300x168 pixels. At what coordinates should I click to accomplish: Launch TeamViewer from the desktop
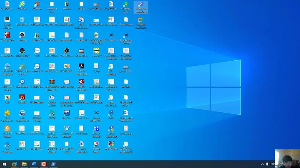37,68
